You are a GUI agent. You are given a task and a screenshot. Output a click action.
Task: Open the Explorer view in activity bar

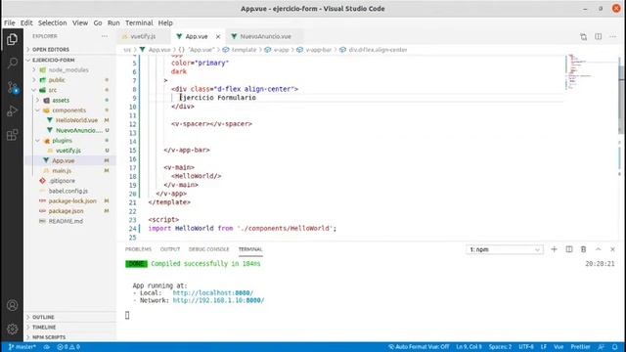pyautogui.click(x=12, y=39)
